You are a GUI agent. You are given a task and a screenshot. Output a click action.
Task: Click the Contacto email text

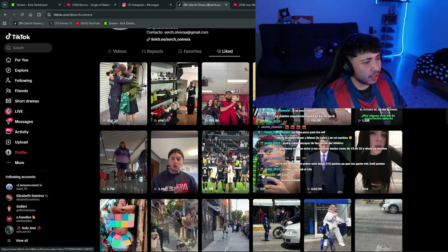pos(177,32)
